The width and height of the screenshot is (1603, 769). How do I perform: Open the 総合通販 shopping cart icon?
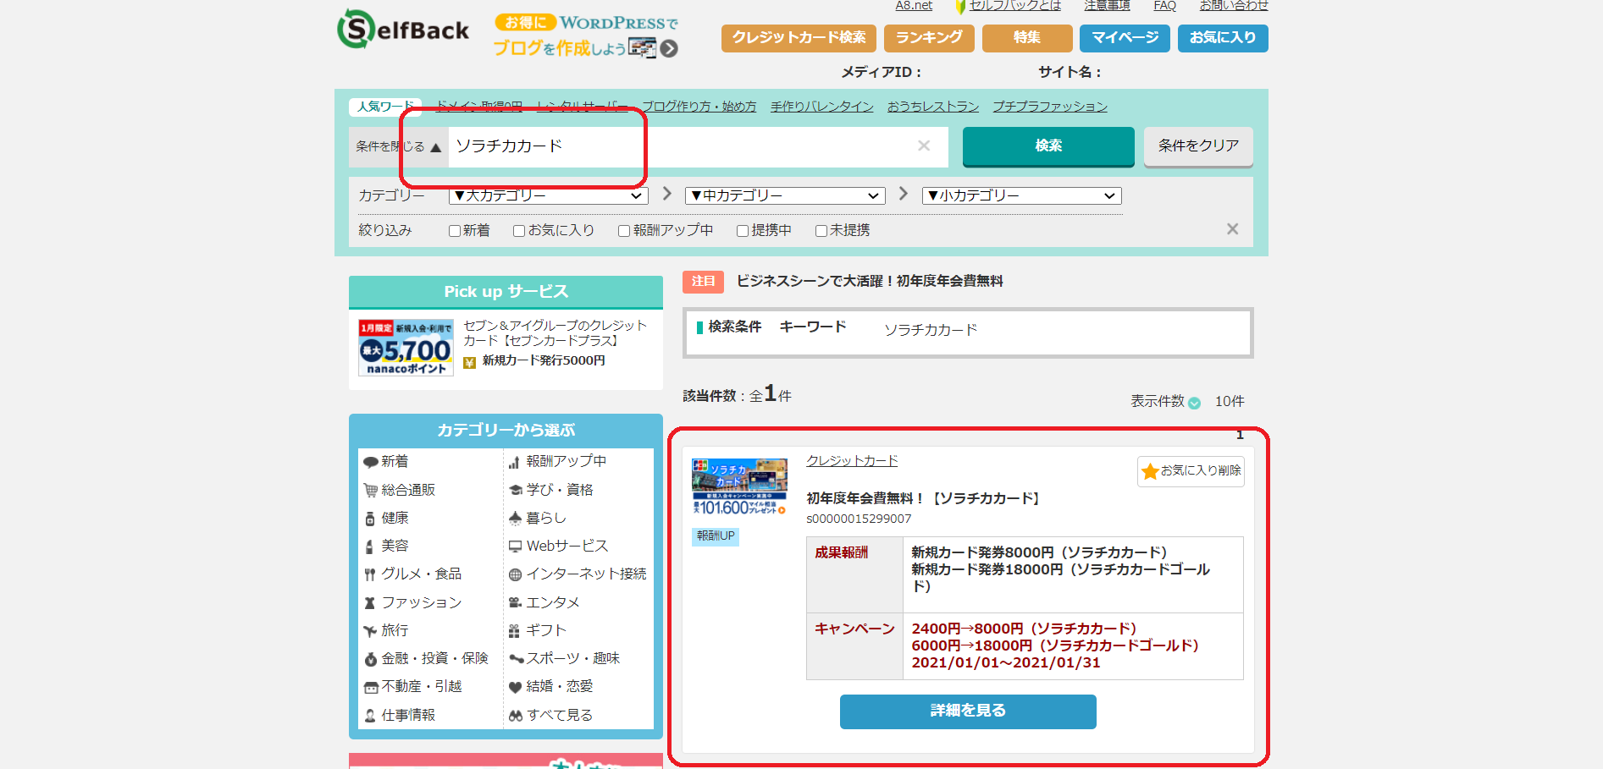click(x=370, y=490)
